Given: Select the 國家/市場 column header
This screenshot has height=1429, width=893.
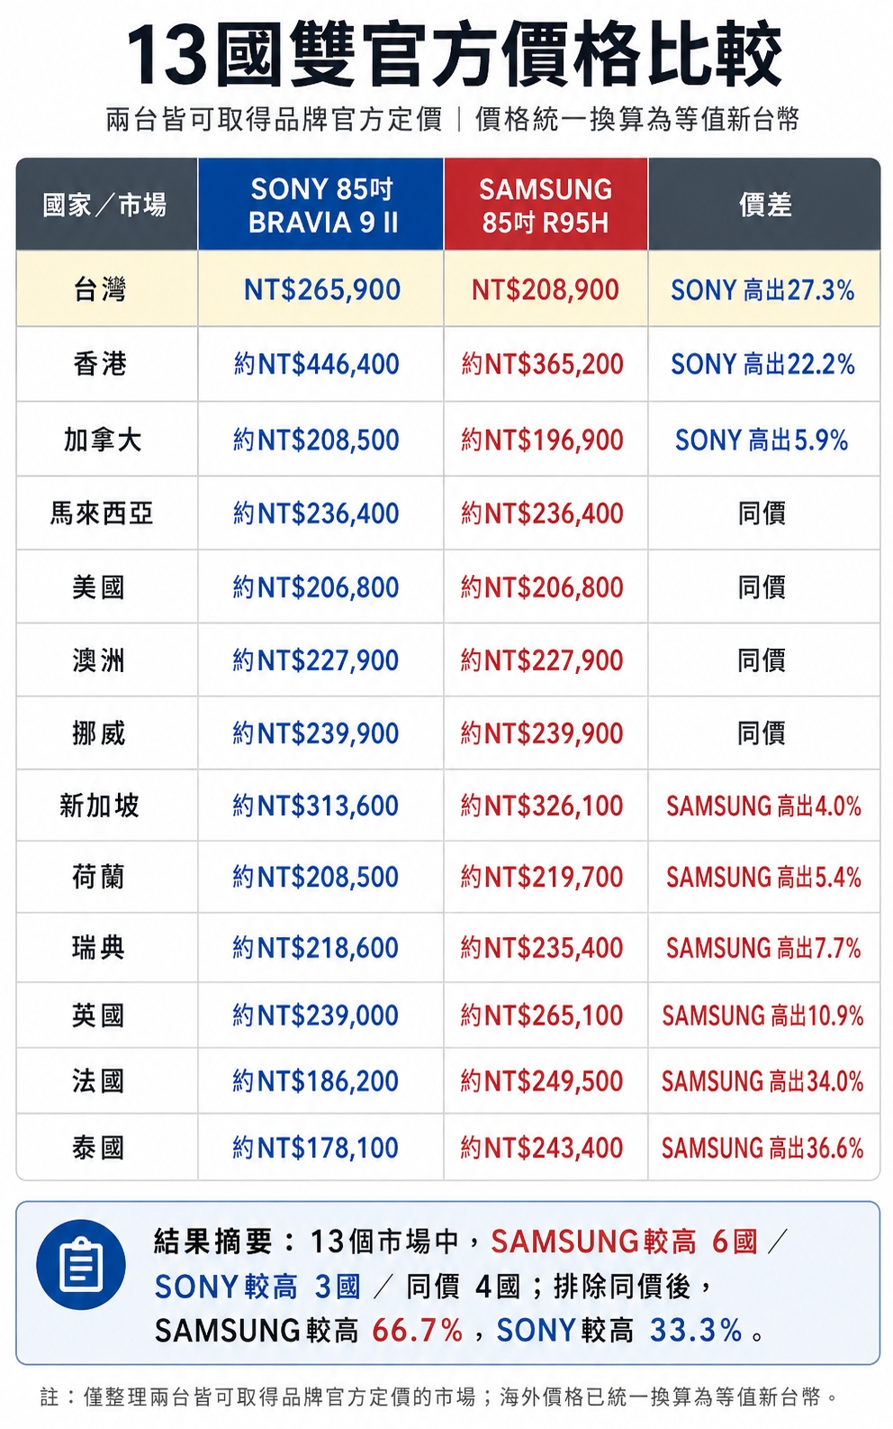Looking at the screenshot, I should coord(106,205).
